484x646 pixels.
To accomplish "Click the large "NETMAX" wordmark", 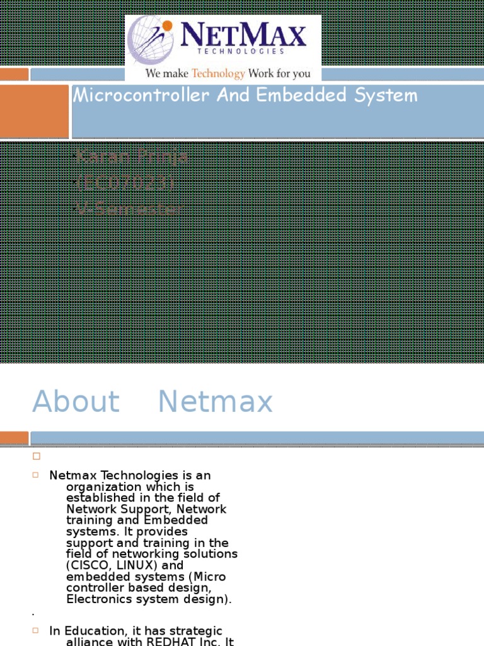I will pyautogui.click(x=243, y=34).
